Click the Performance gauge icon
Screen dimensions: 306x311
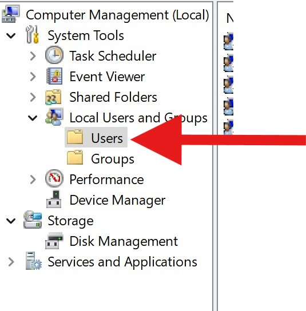point(54,178)
